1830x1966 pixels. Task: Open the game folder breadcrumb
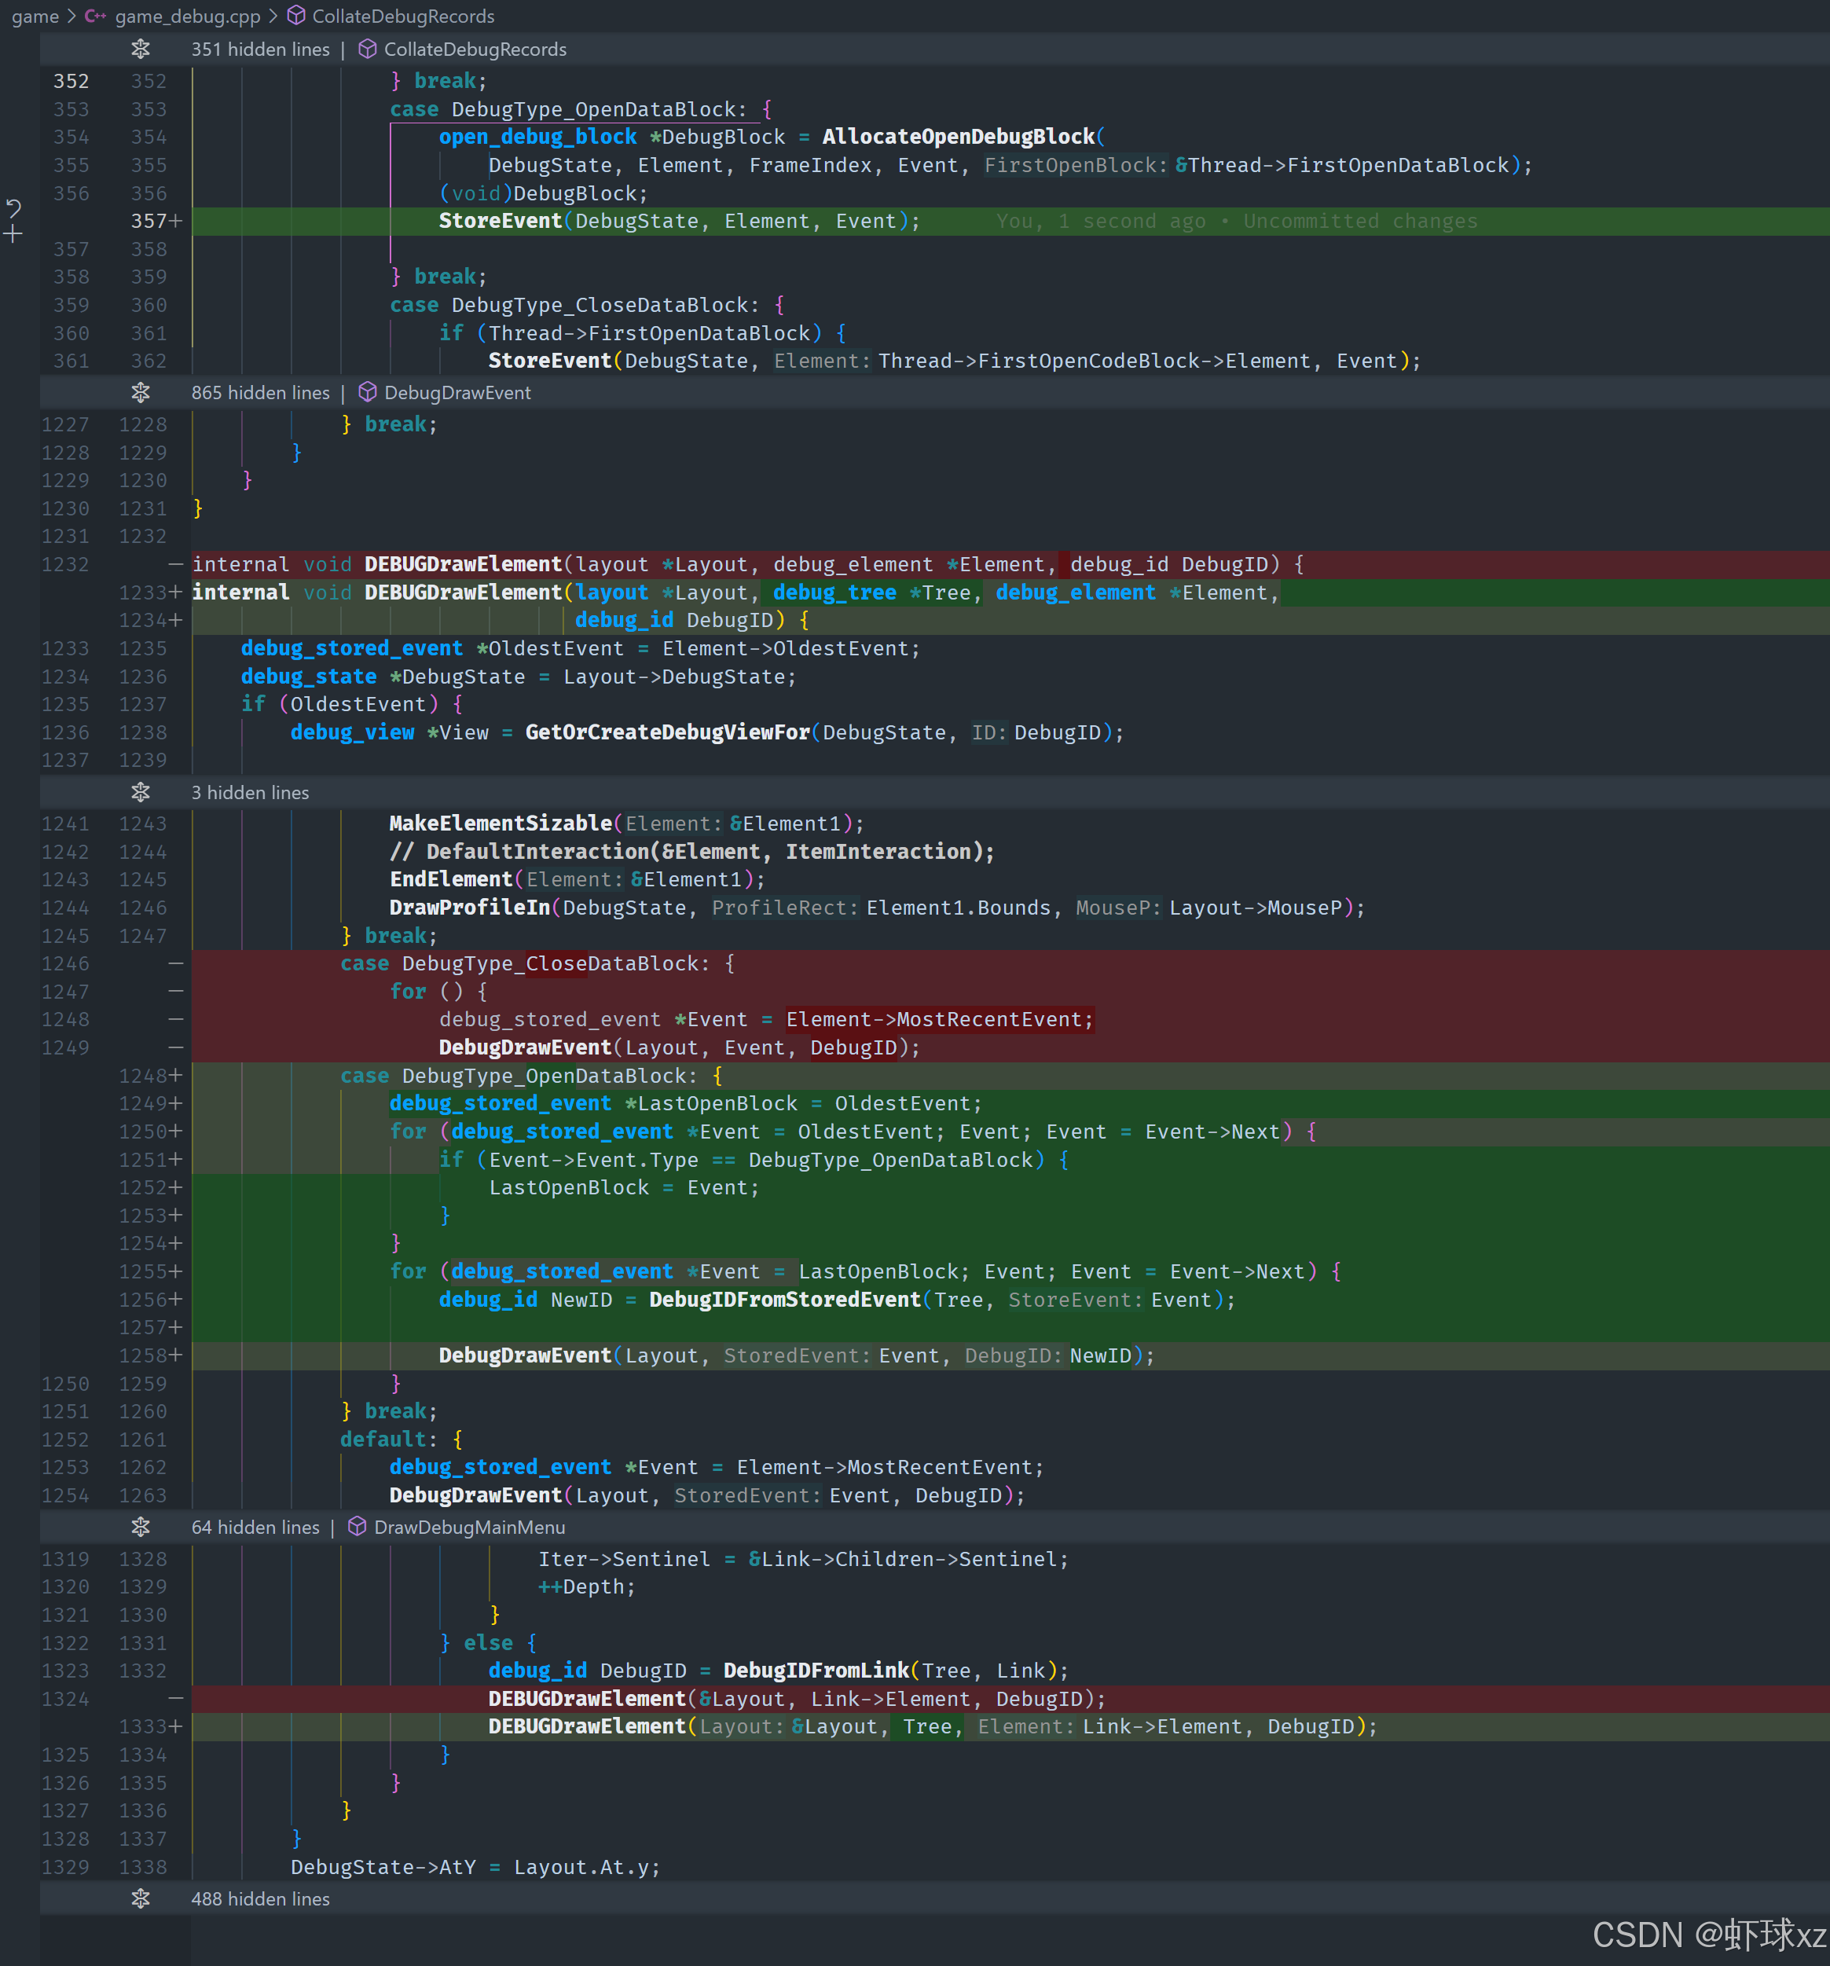[x=35, y=16]
